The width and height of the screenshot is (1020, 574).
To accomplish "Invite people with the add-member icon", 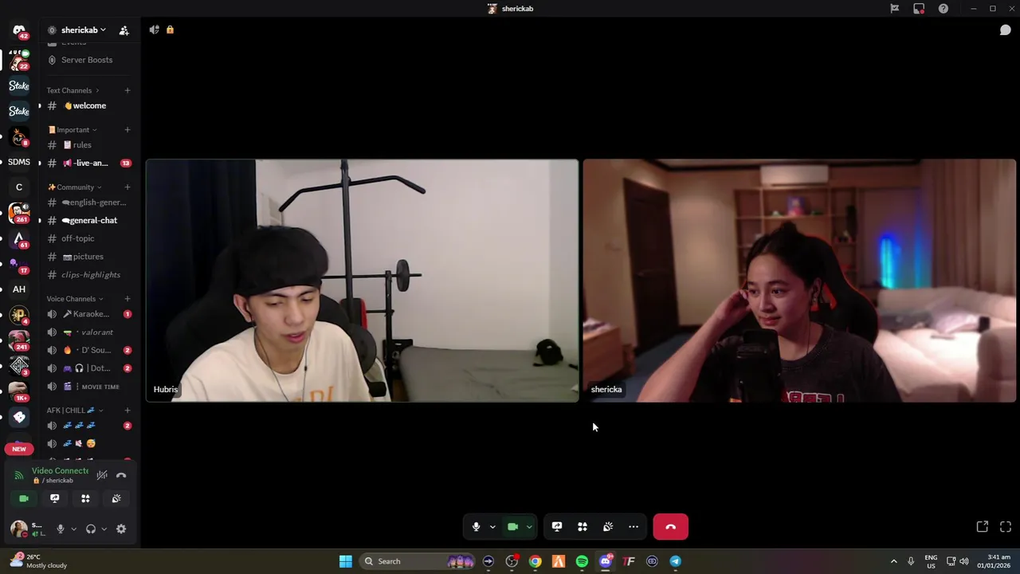I will (x=124, y=30).
